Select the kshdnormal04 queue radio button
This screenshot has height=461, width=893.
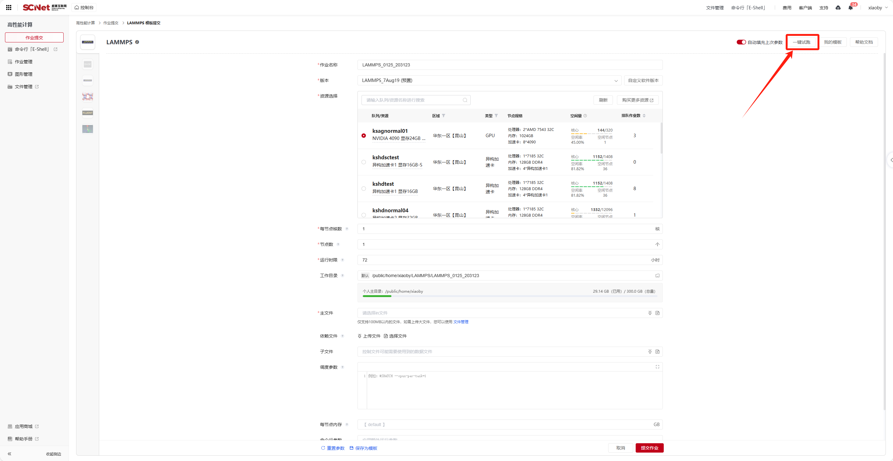pyautogui.click(x=364, y=215)
